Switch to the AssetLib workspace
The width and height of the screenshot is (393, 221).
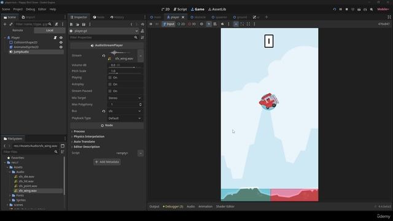217,9
